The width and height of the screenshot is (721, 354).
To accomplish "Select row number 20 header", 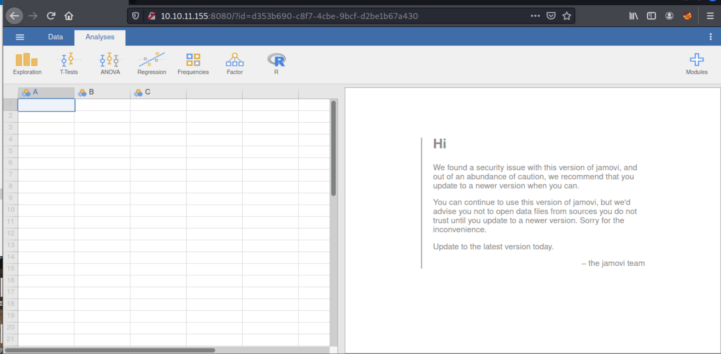I will (x=10, y=327).
